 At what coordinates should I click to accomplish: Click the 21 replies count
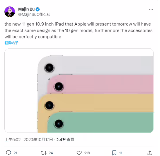(16, 153)
